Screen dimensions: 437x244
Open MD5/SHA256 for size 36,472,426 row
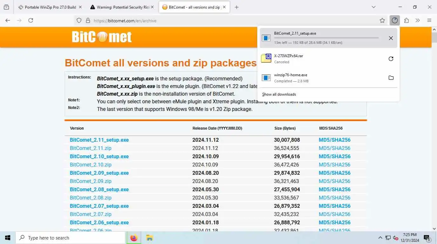tap(334, 165)
